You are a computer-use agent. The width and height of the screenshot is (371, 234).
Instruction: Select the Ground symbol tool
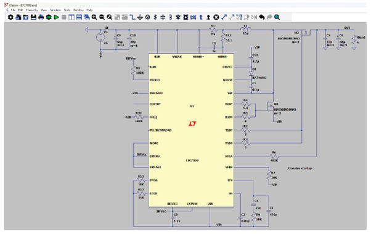[140, 17]
